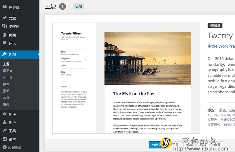Open the 菜单 submenu item
Image resolution: width=235 pixels, height=152 pixels.
tap(6, 84)
